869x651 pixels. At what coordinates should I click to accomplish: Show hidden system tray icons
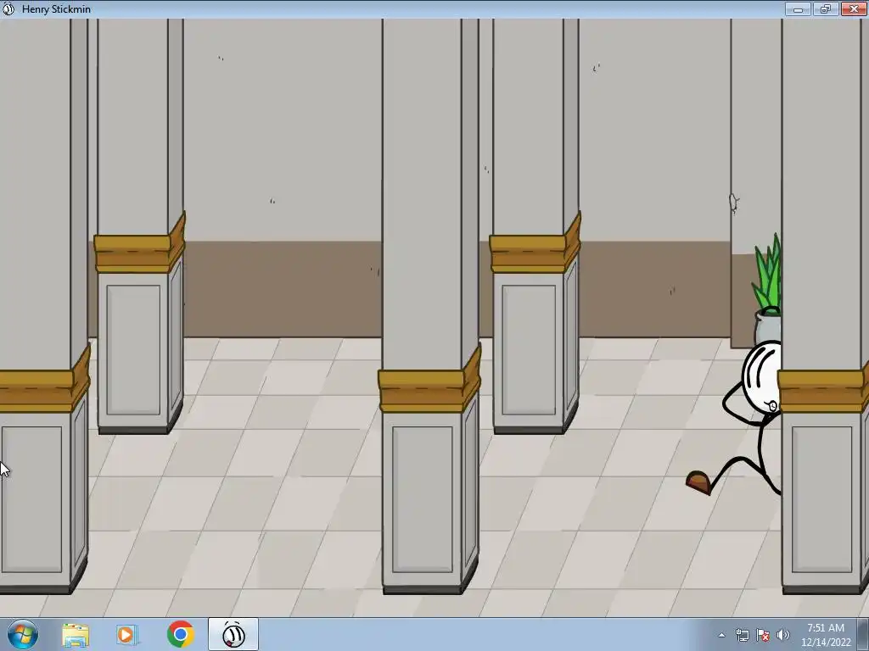tap(721, 635)
